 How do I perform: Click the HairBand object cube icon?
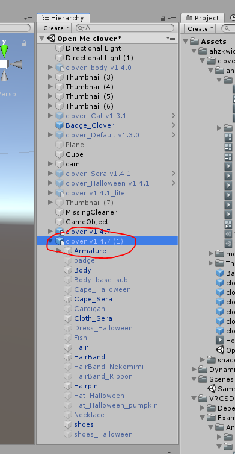point(68,357)
